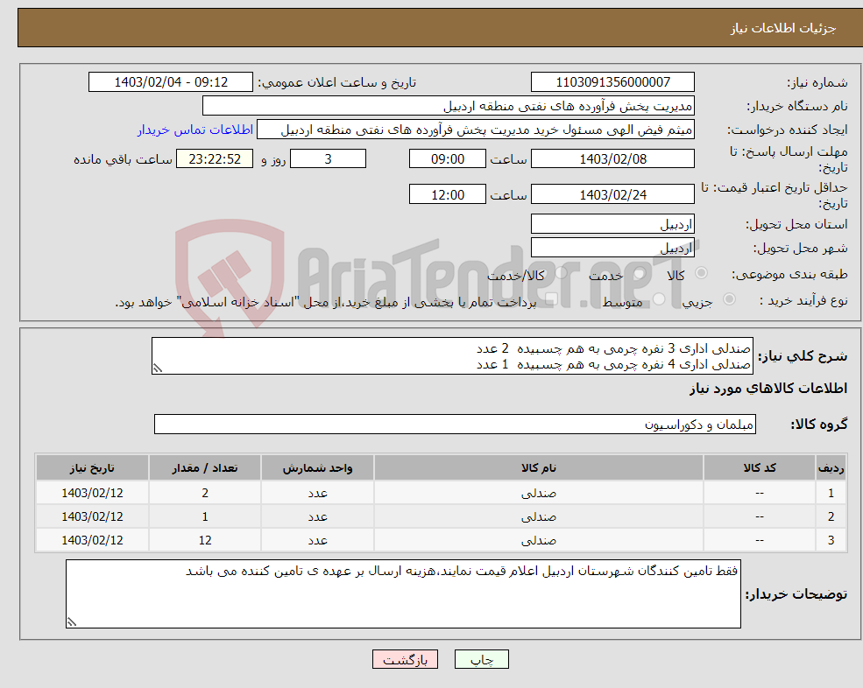This screenshot has width=863, height=688.
Task: Click the buyer organization name field
Action: click(448, 106)
